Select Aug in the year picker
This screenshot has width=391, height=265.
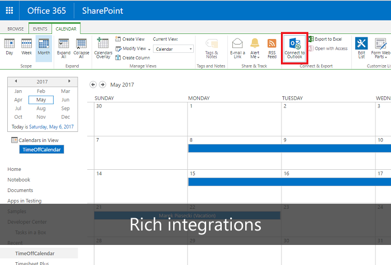pyautogui.click(x=41, y=109)
